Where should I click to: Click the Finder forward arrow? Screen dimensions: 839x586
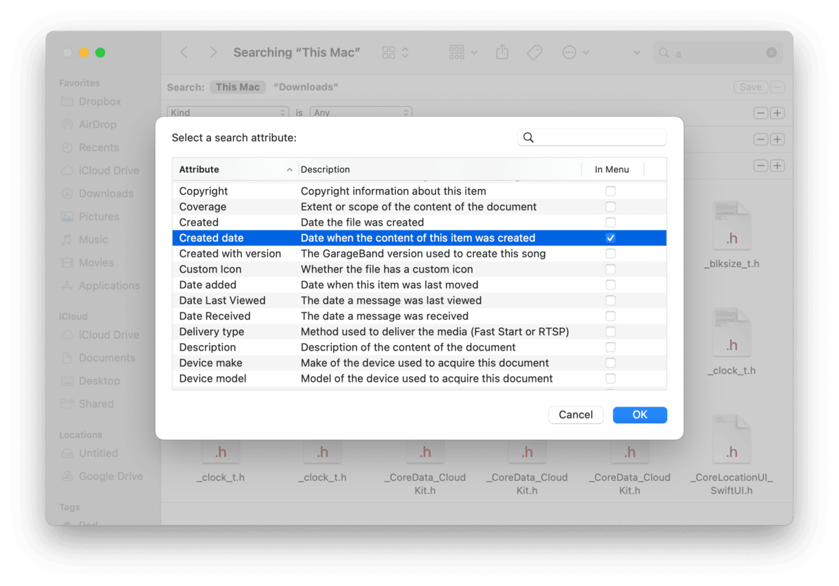[x=213, y=52]
